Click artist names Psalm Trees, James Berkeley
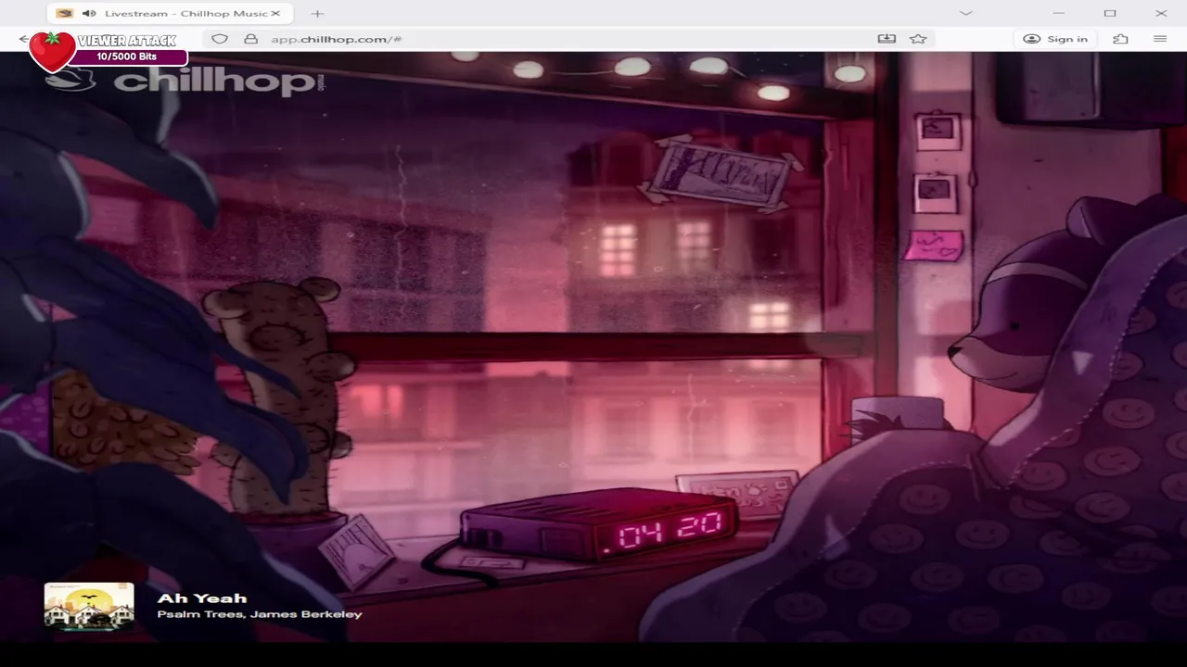Viewport: 1187px width, 667px height. (260, 614)
